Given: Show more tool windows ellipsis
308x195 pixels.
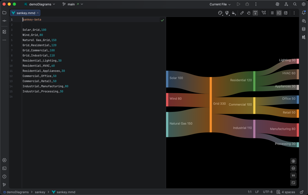Looking at the screenshot, I should 4,40.
